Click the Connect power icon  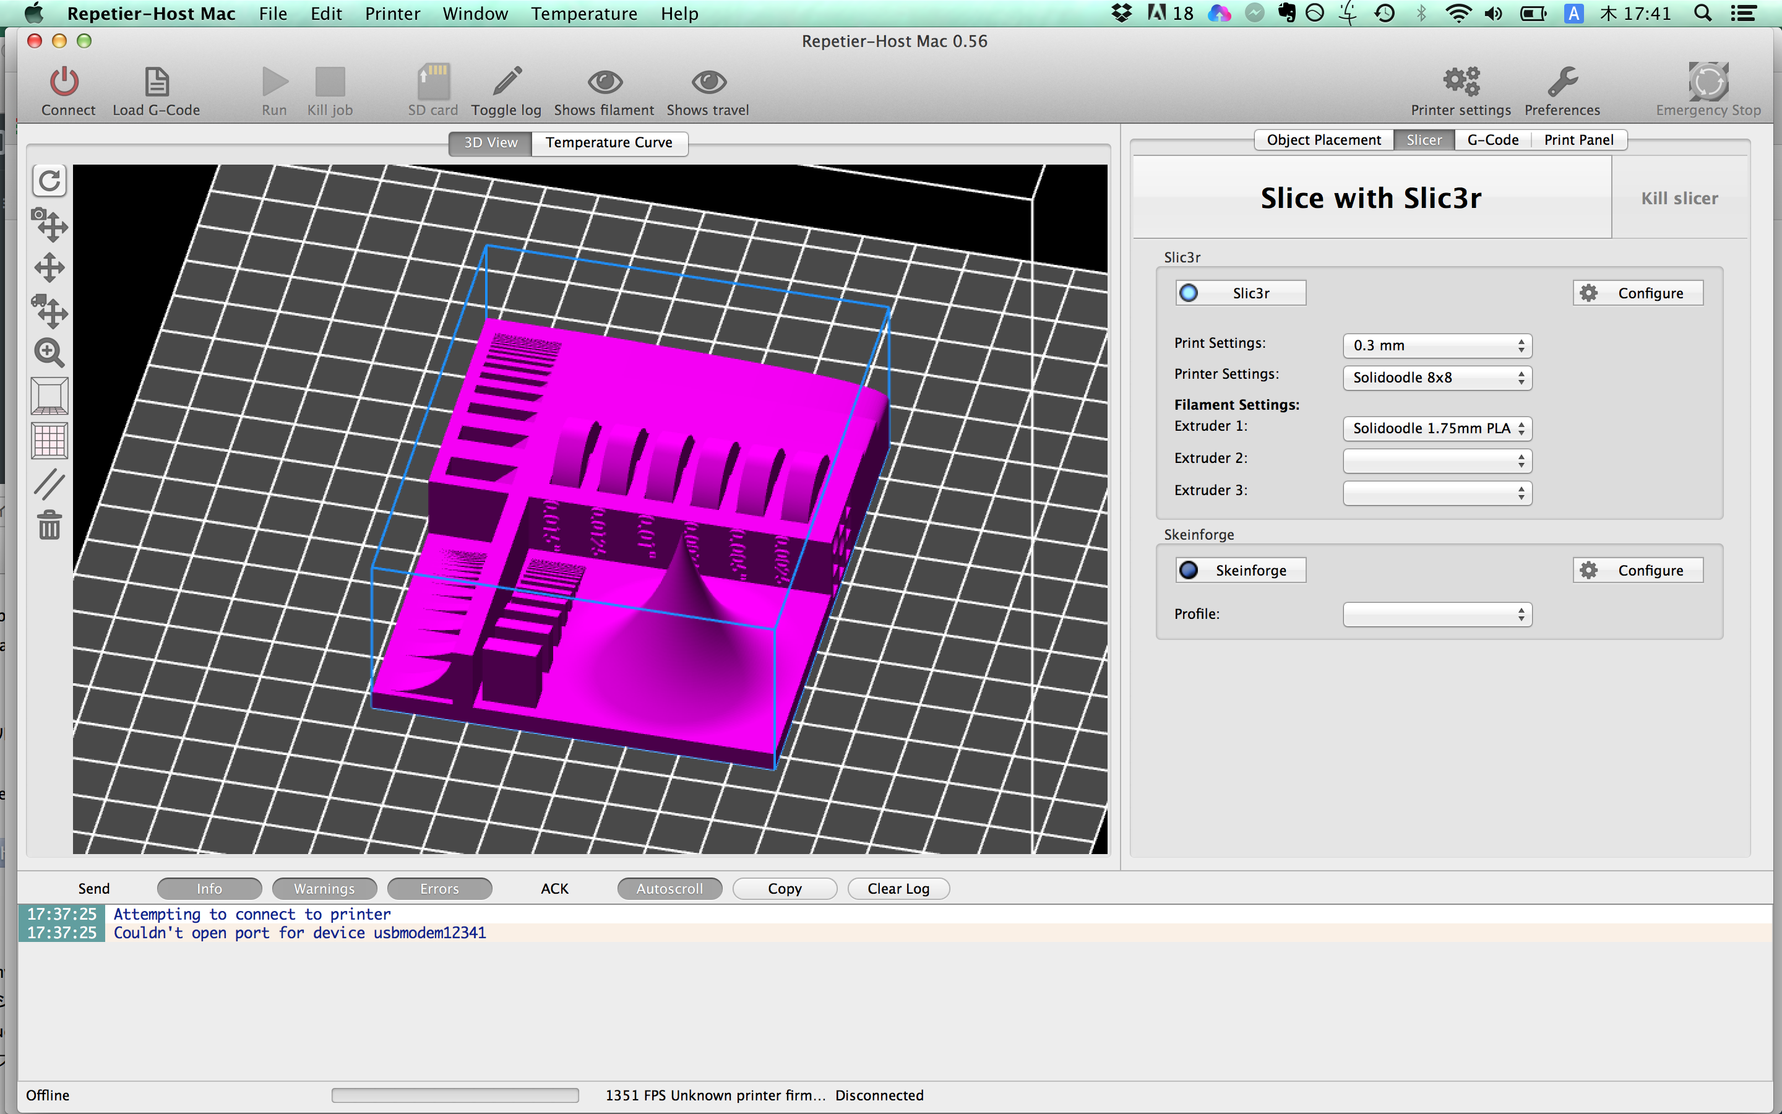(65, 81)
